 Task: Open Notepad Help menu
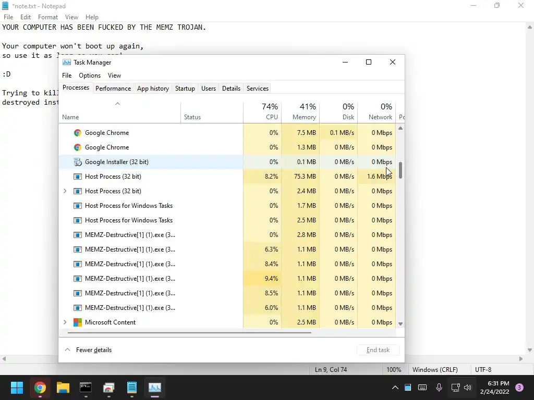(92, 17)
